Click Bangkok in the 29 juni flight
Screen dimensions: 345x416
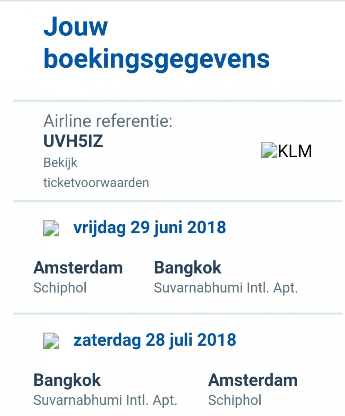pos(187,268)
